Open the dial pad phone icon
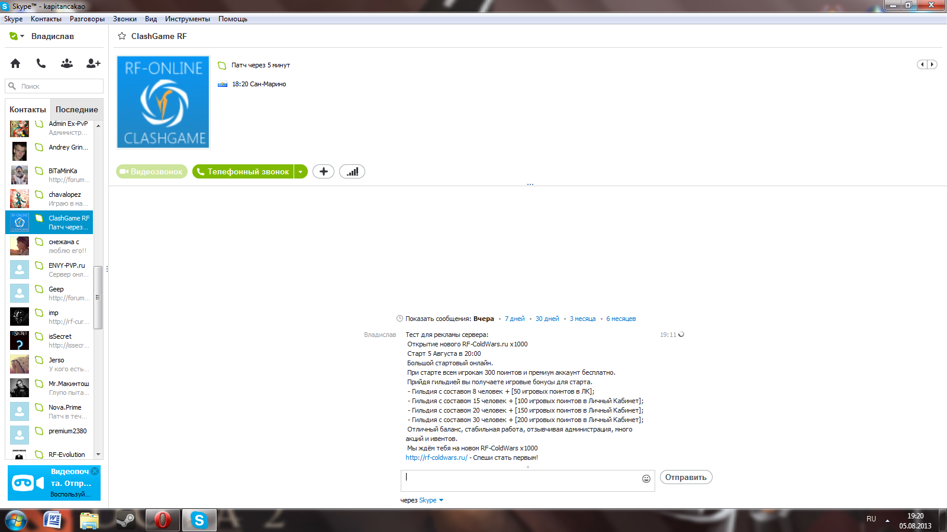Image resolution: width=947 pixels, height=532 pixels. tap(41, 63)
